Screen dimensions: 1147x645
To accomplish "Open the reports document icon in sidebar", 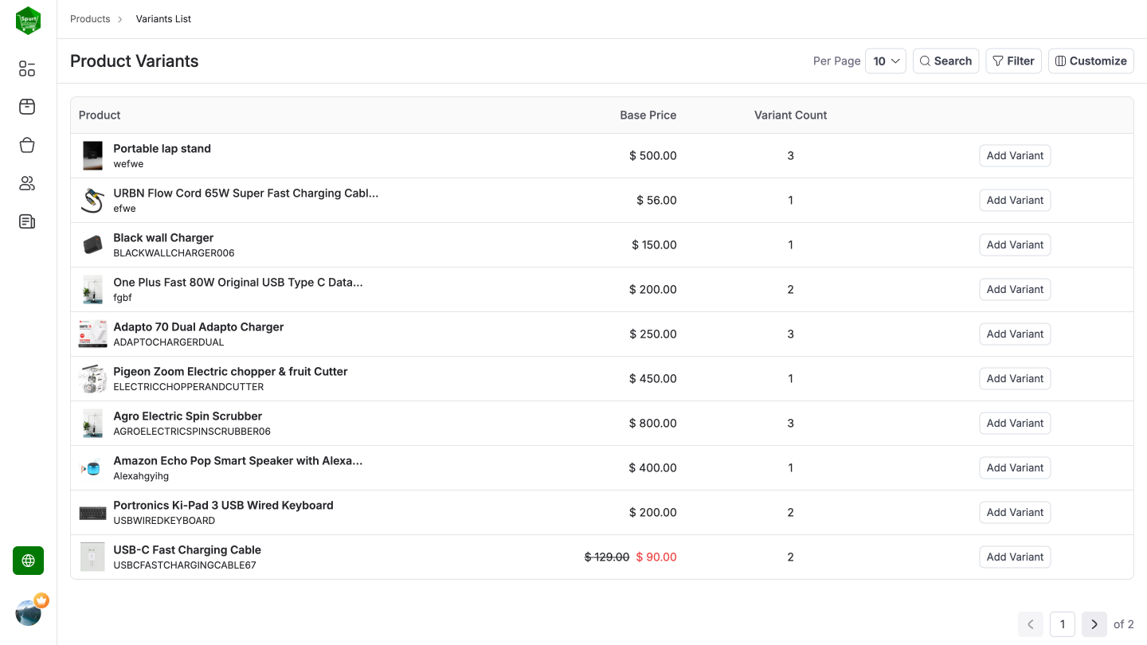I will point(26,221).
